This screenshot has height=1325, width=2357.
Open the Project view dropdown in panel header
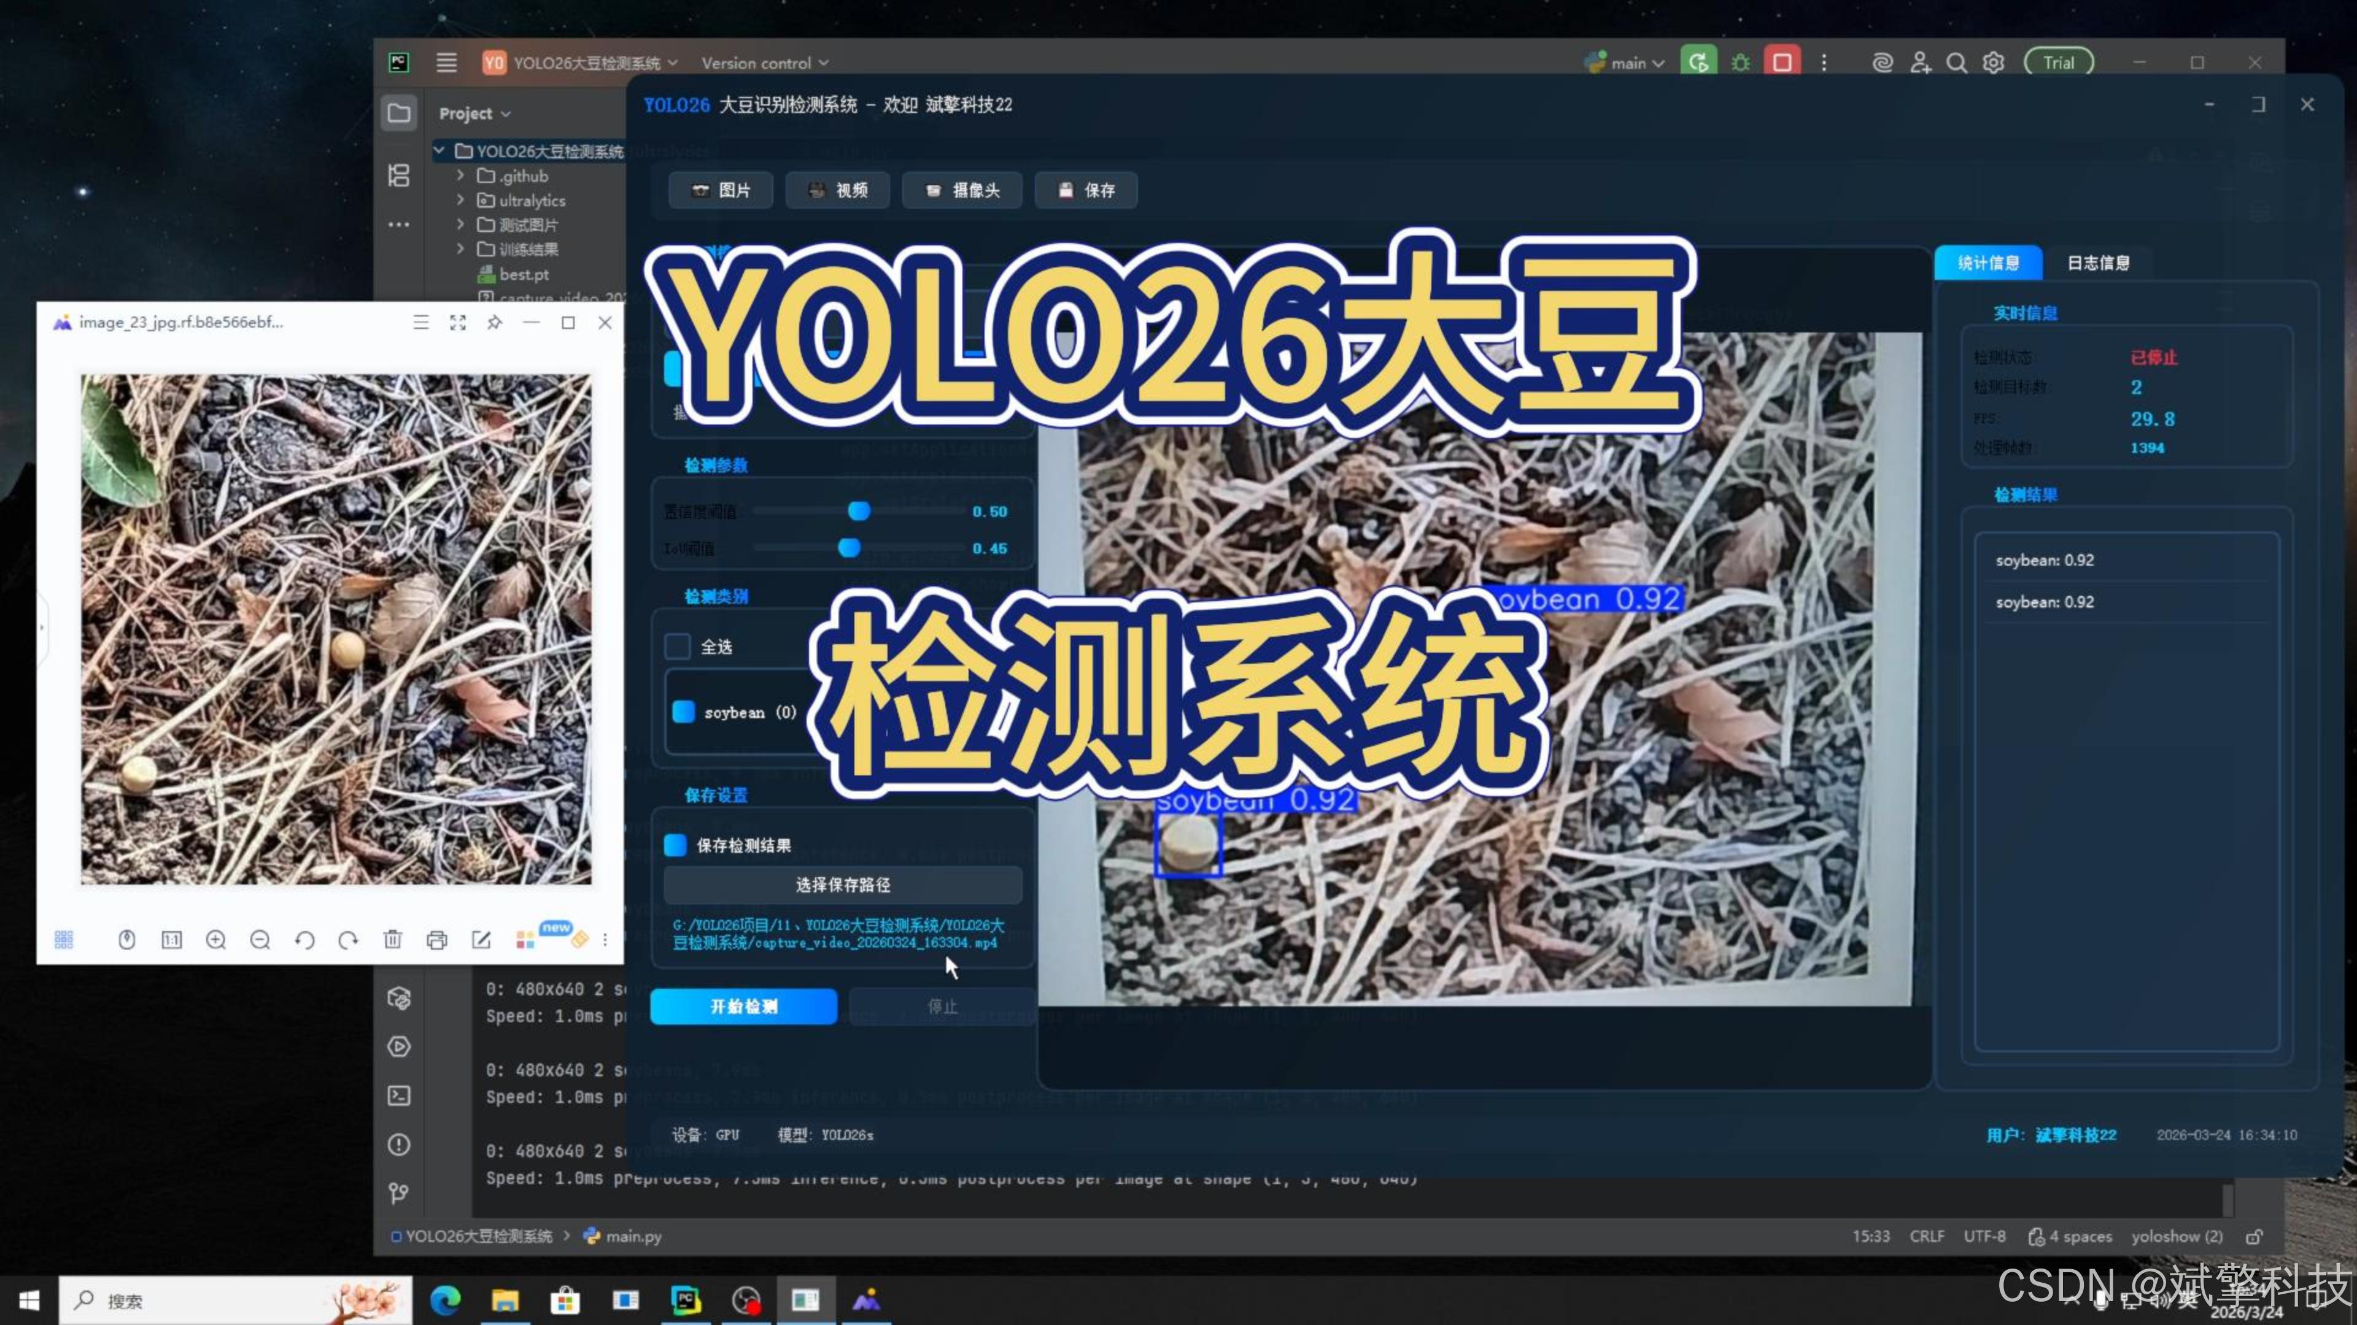point(474,113)
